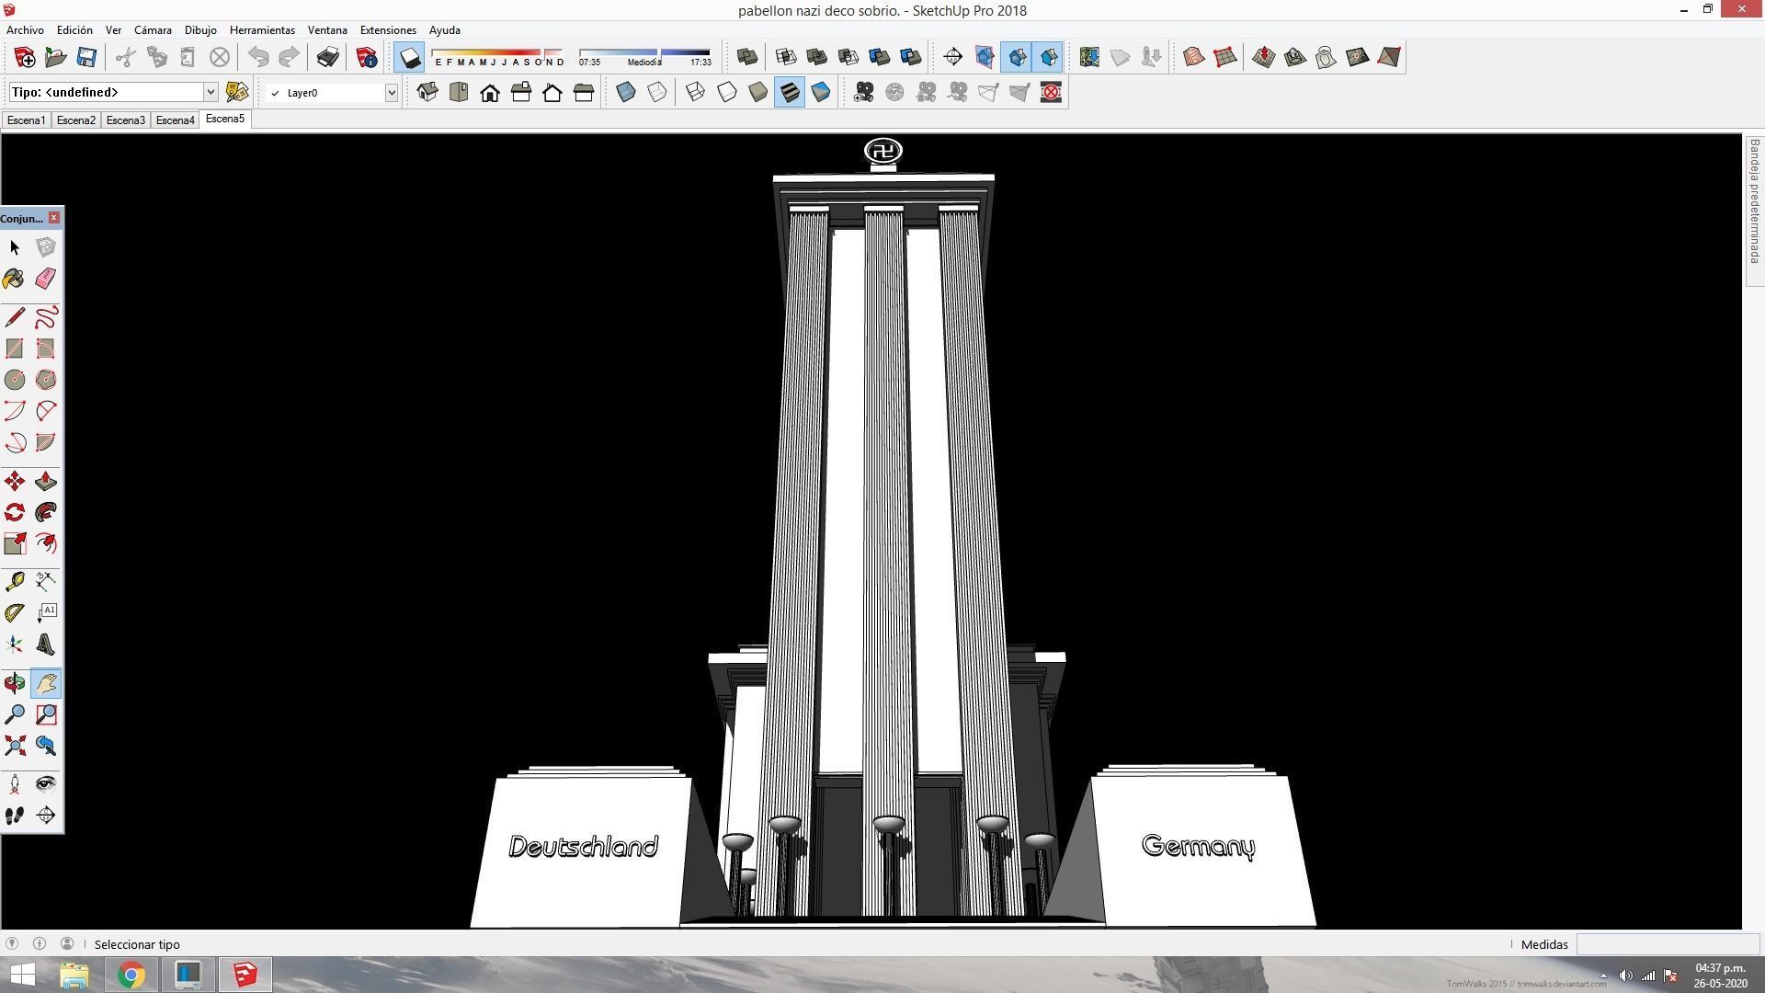The height and width of the screenshot is (993, 1765).
Task: Activate the 3D Text tool
Action: pos(45,644)
